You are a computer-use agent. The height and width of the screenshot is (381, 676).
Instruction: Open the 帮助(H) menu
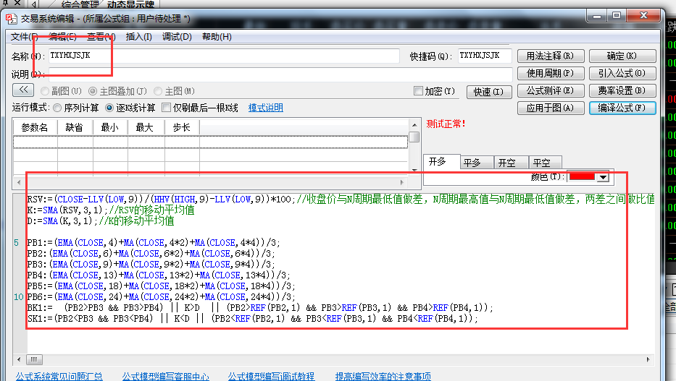click(x=217, y=37)
